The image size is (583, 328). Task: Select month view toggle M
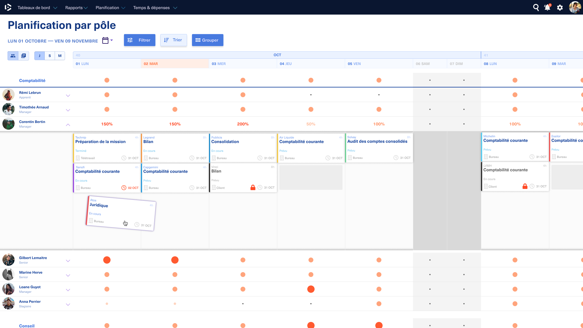pyautogui.click(x=60, y=56)
